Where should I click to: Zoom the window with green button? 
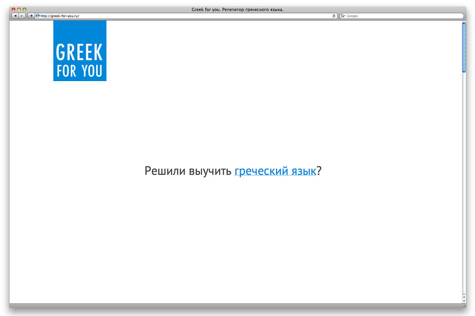click(x=24, y=9)
